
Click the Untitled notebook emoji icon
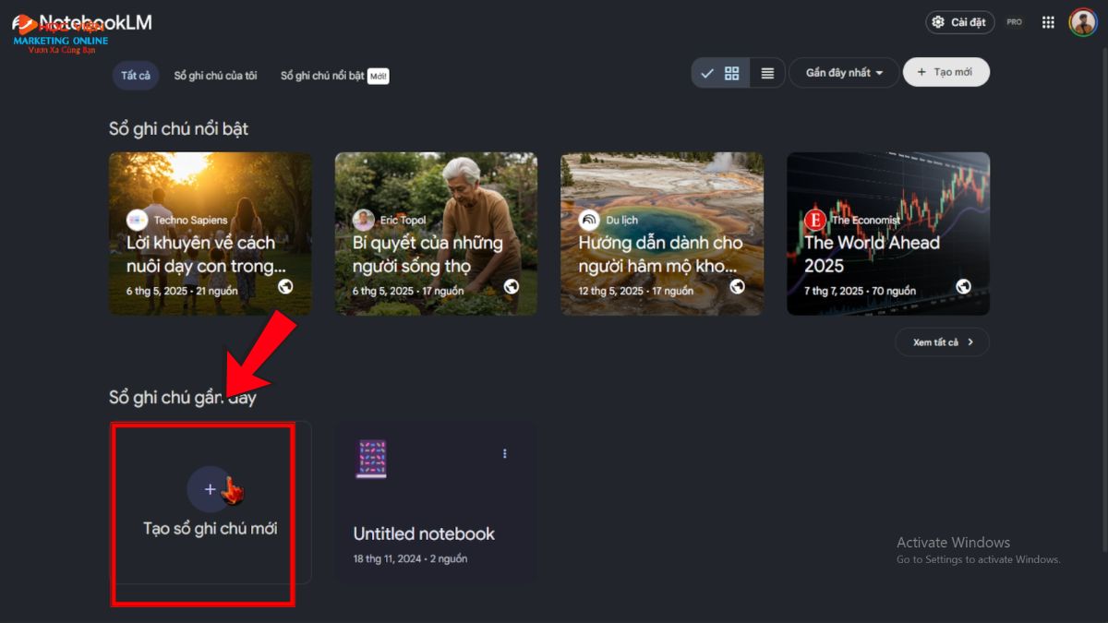pos(370,459)
